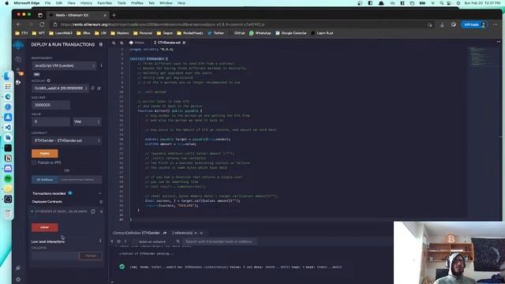Click the InPrivate profile button
Image resolution: width=505 pixels, height=284 pixels.
pyautogui.click(x=474, y=24)
